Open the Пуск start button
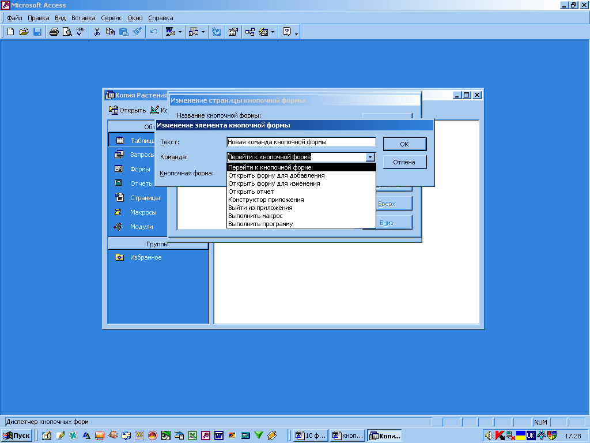590x443 pixels. coord(17,436)
